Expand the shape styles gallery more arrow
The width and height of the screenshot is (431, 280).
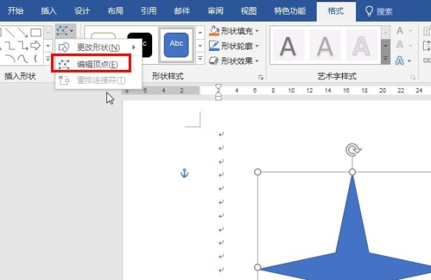click(200, 58)
